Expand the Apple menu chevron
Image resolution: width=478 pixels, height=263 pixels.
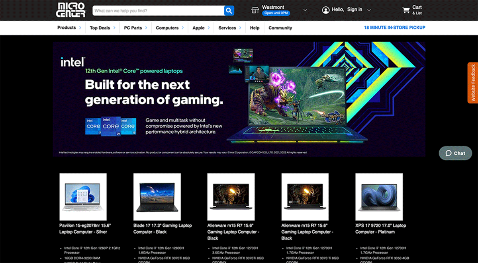coord(208,28)
